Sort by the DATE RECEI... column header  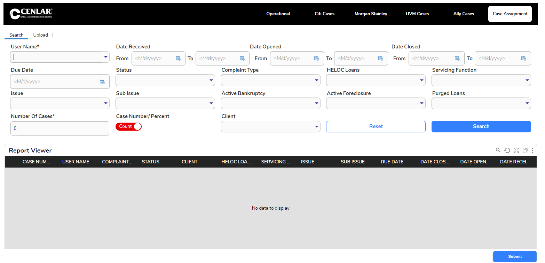coord(515,162)
